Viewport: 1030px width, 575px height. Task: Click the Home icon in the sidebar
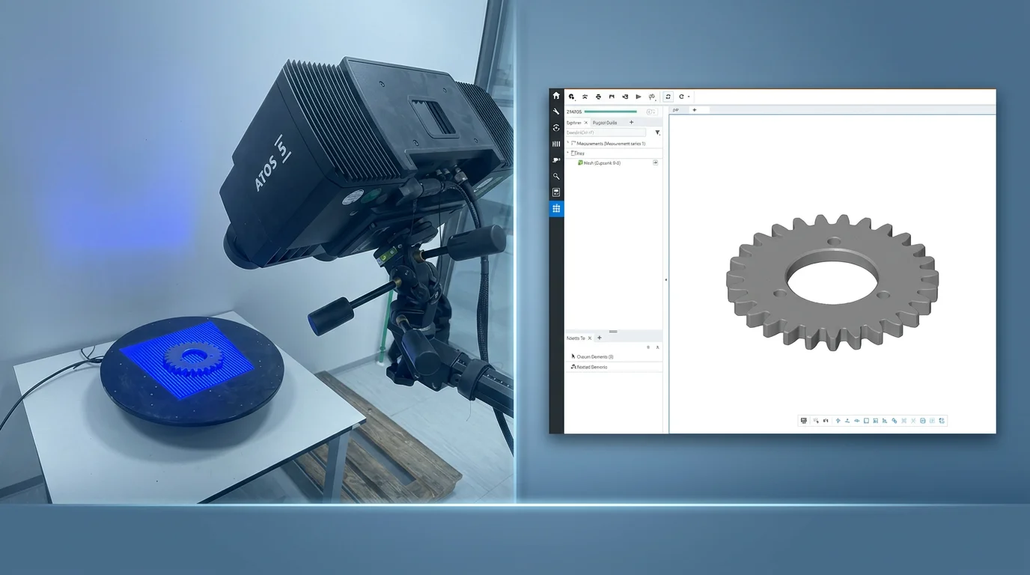(x=556, y=96)
